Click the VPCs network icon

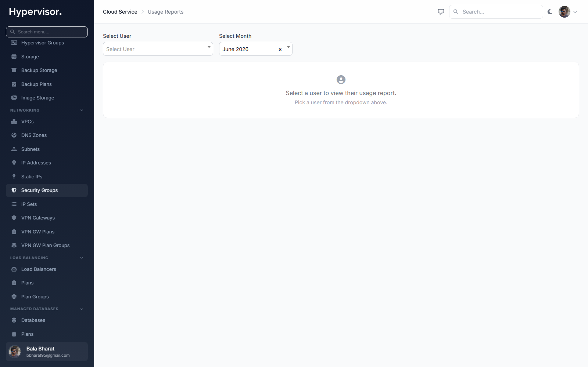(14, 122)
